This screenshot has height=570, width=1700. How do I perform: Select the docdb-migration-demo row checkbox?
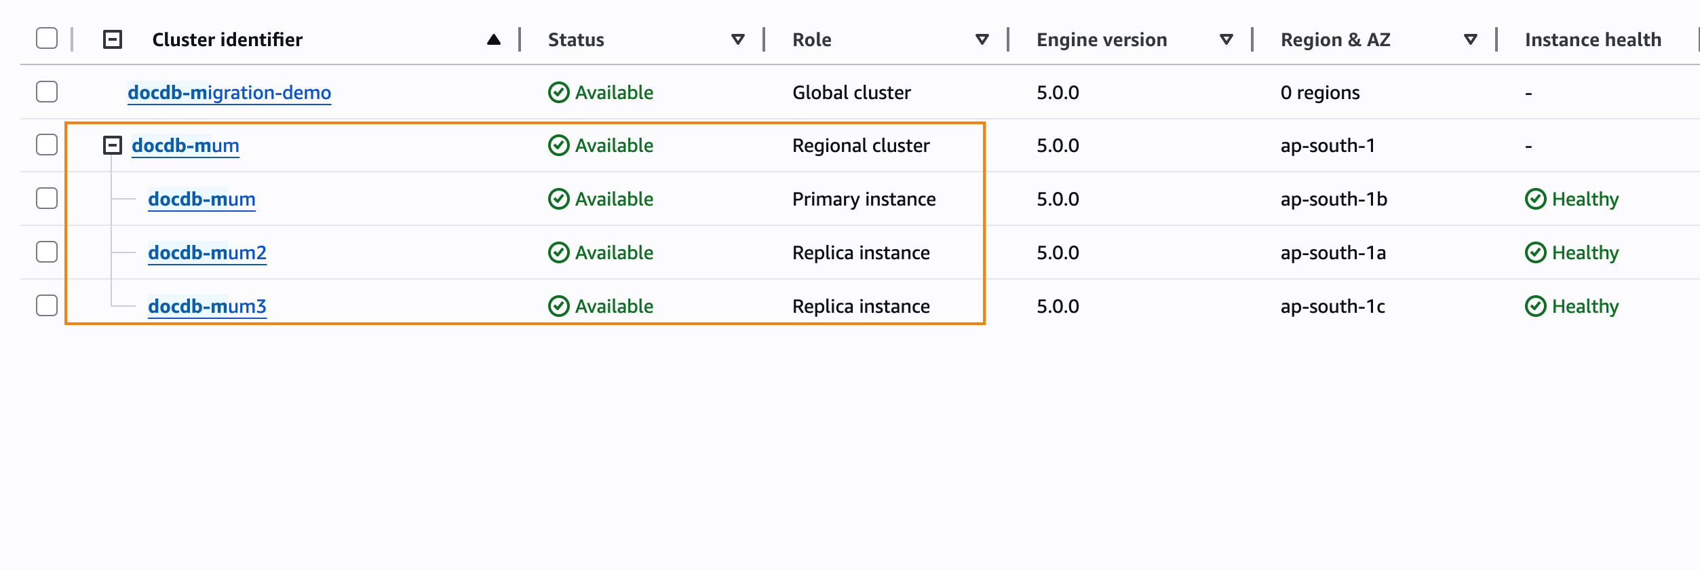(x=47, y=92)
